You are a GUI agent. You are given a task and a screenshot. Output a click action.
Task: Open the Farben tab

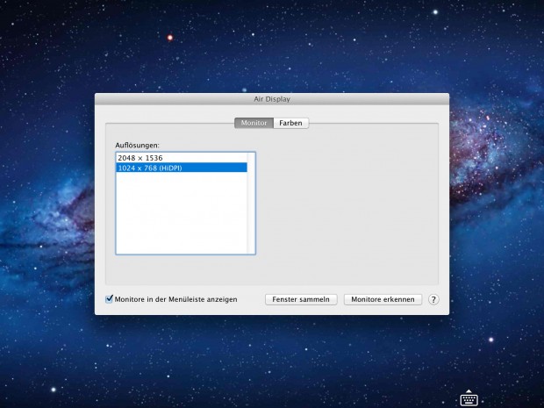coord(290,123)
